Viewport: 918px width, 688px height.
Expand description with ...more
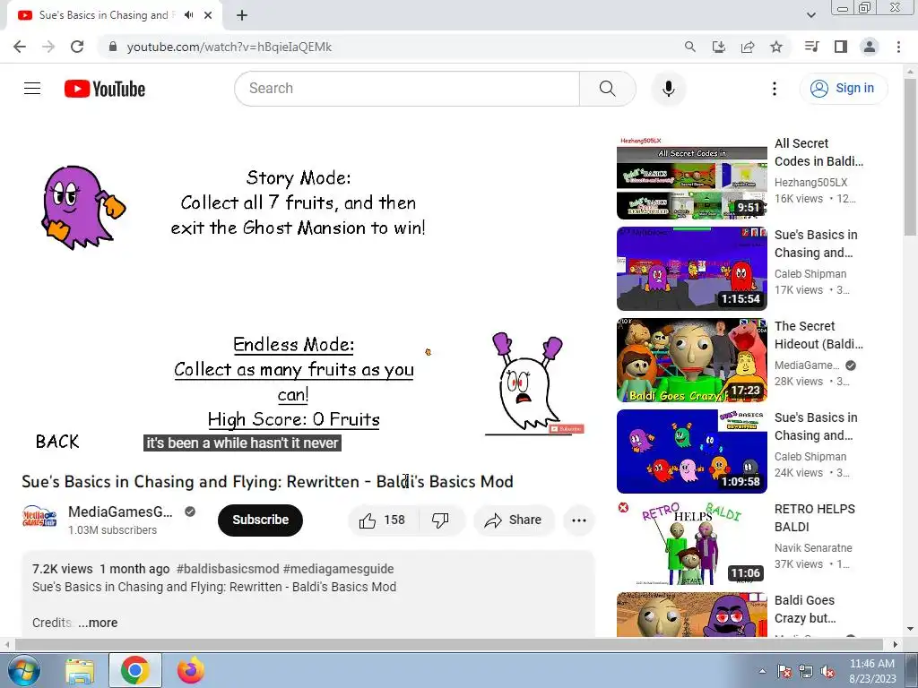click(x=98, y=623)
